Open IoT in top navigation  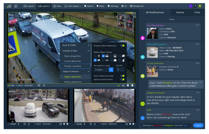tap(124, 6)
